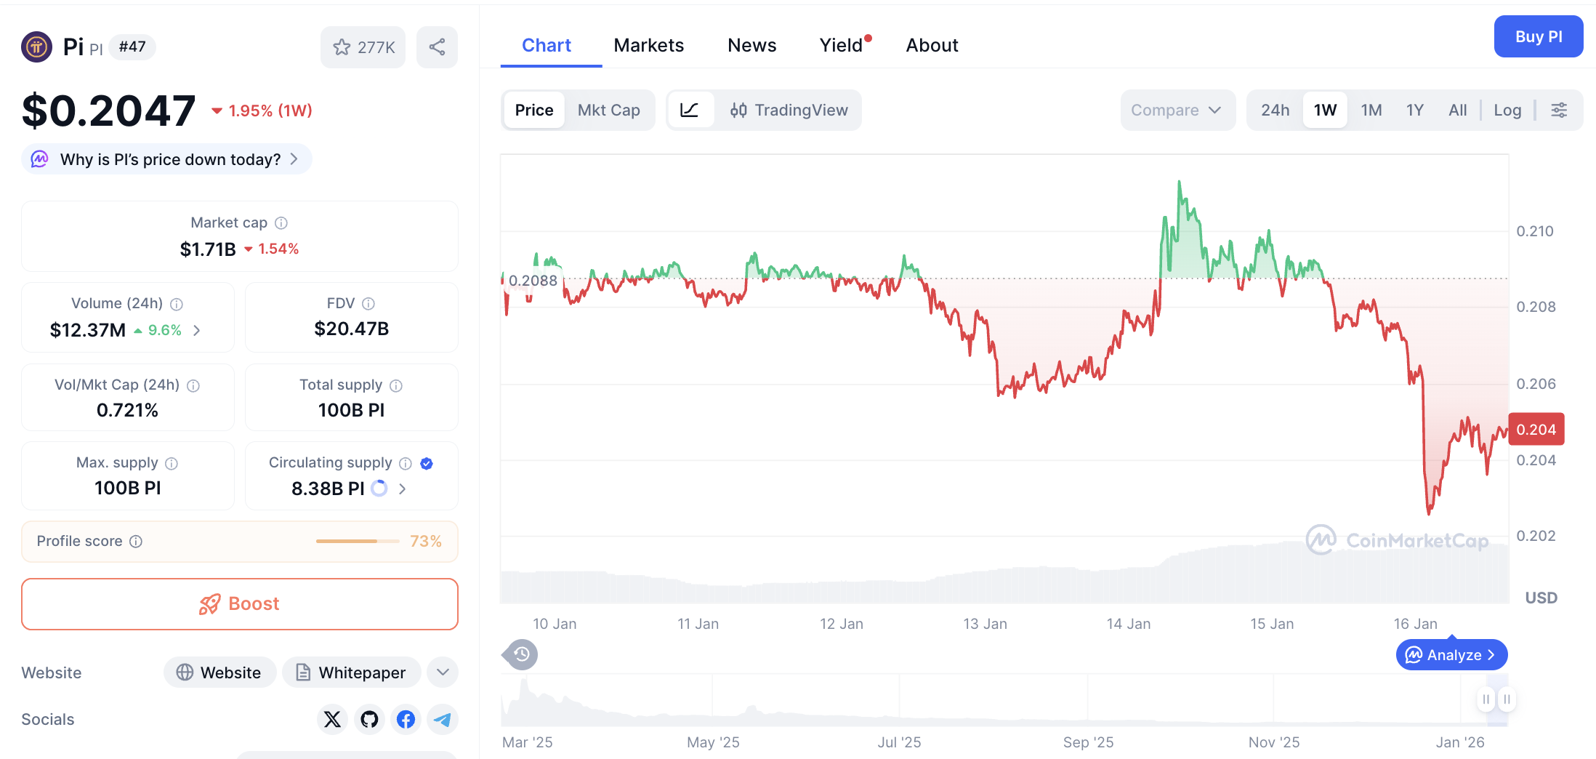Open "Why is PI's price down today?" link
This screenshot has height=759, width=1596.
click(x=166, y=159)
